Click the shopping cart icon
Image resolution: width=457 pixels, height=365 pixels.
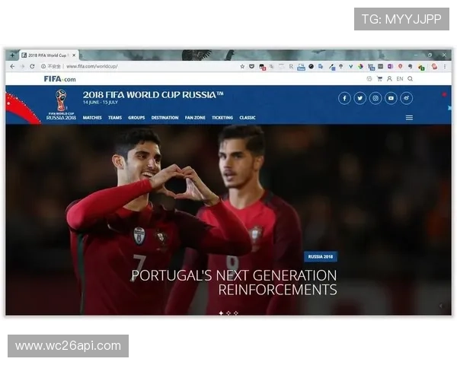pos(379,78)
